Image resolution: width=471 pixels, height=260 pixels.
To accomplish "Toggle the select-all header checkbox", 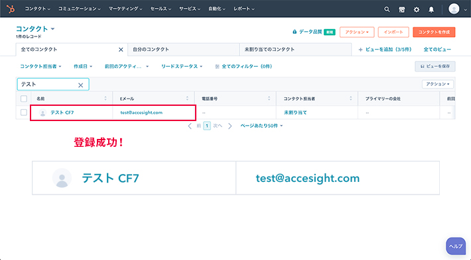I will pyautogui.click(x=24, y=99).
